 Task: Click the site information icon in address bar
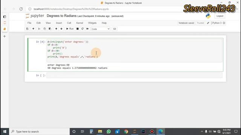[30, 9]
